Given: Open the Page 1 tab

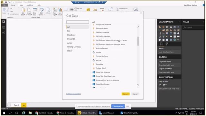Looking at the screenshot, I should [16, 105].
